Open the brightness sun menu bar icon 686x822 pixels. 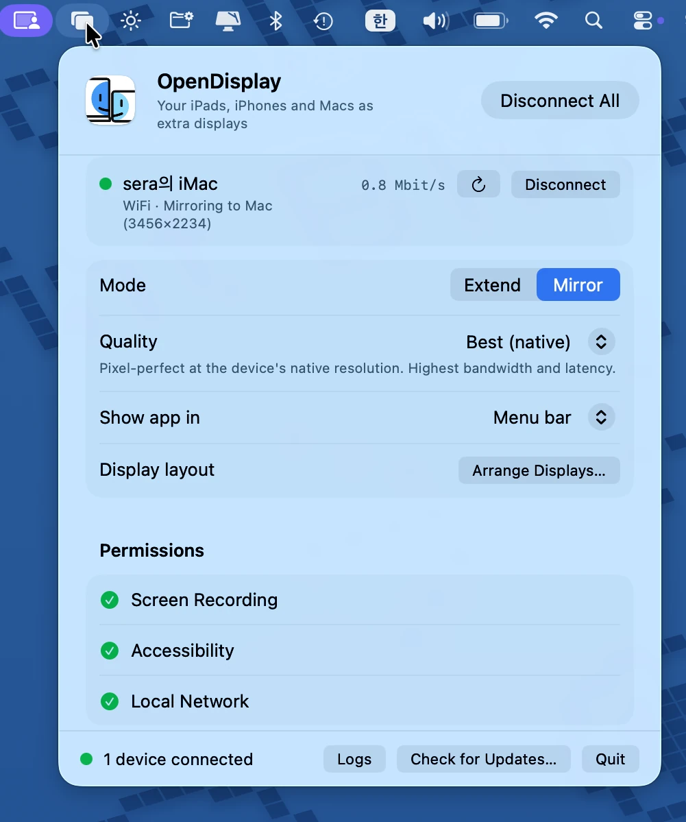pos(130,21)
